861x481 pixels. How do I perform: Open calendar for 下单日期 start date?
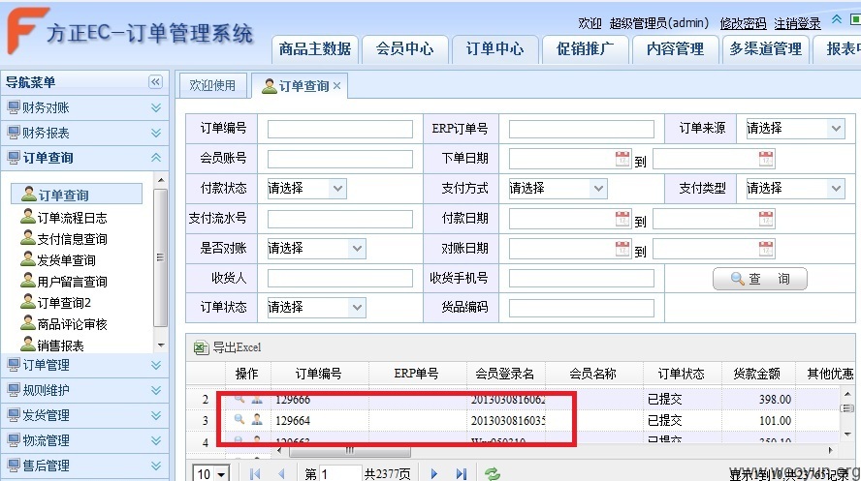[x=622, y=159]
